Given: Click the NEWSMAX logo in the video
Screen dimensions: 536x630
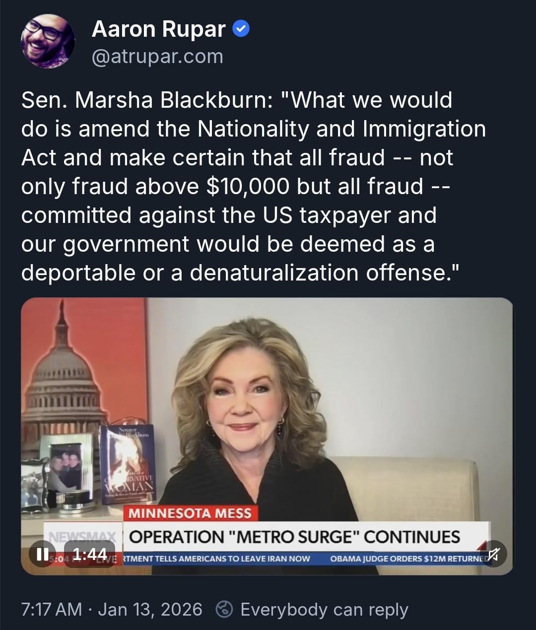Looking at the screenshot, I should pyautogui.click(x=83, y=536).
